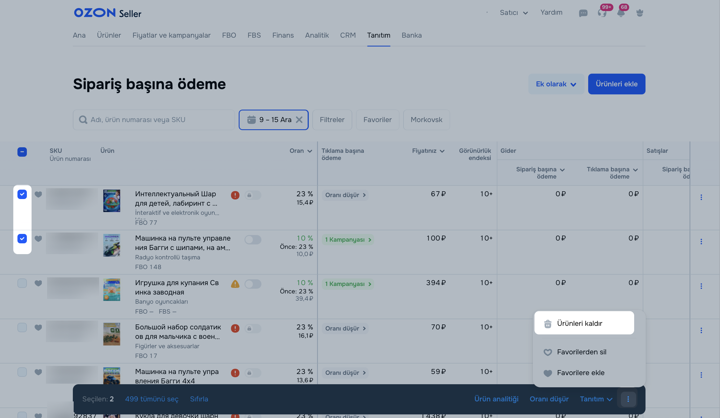Switch to the Analitik tab
The width and height of the screenshot is (720, 418).
317,35
